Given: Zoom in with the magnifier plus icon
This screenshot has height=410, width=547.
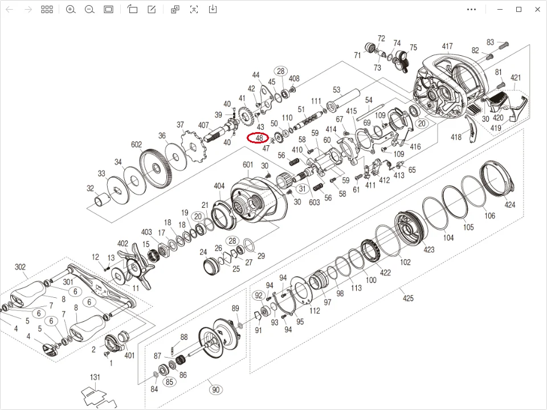Looking at the screenshot, I should click(71, 10).
